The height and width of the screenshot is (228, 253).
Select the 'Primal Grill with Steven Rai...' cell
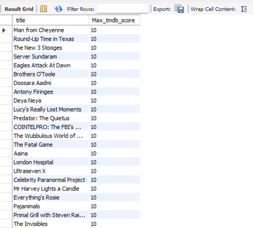coord(50,215)
